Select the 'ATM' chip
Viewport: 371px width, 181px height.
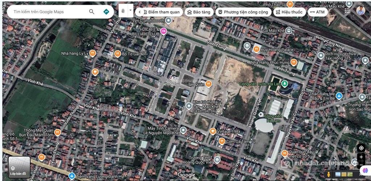coord(318,12)
